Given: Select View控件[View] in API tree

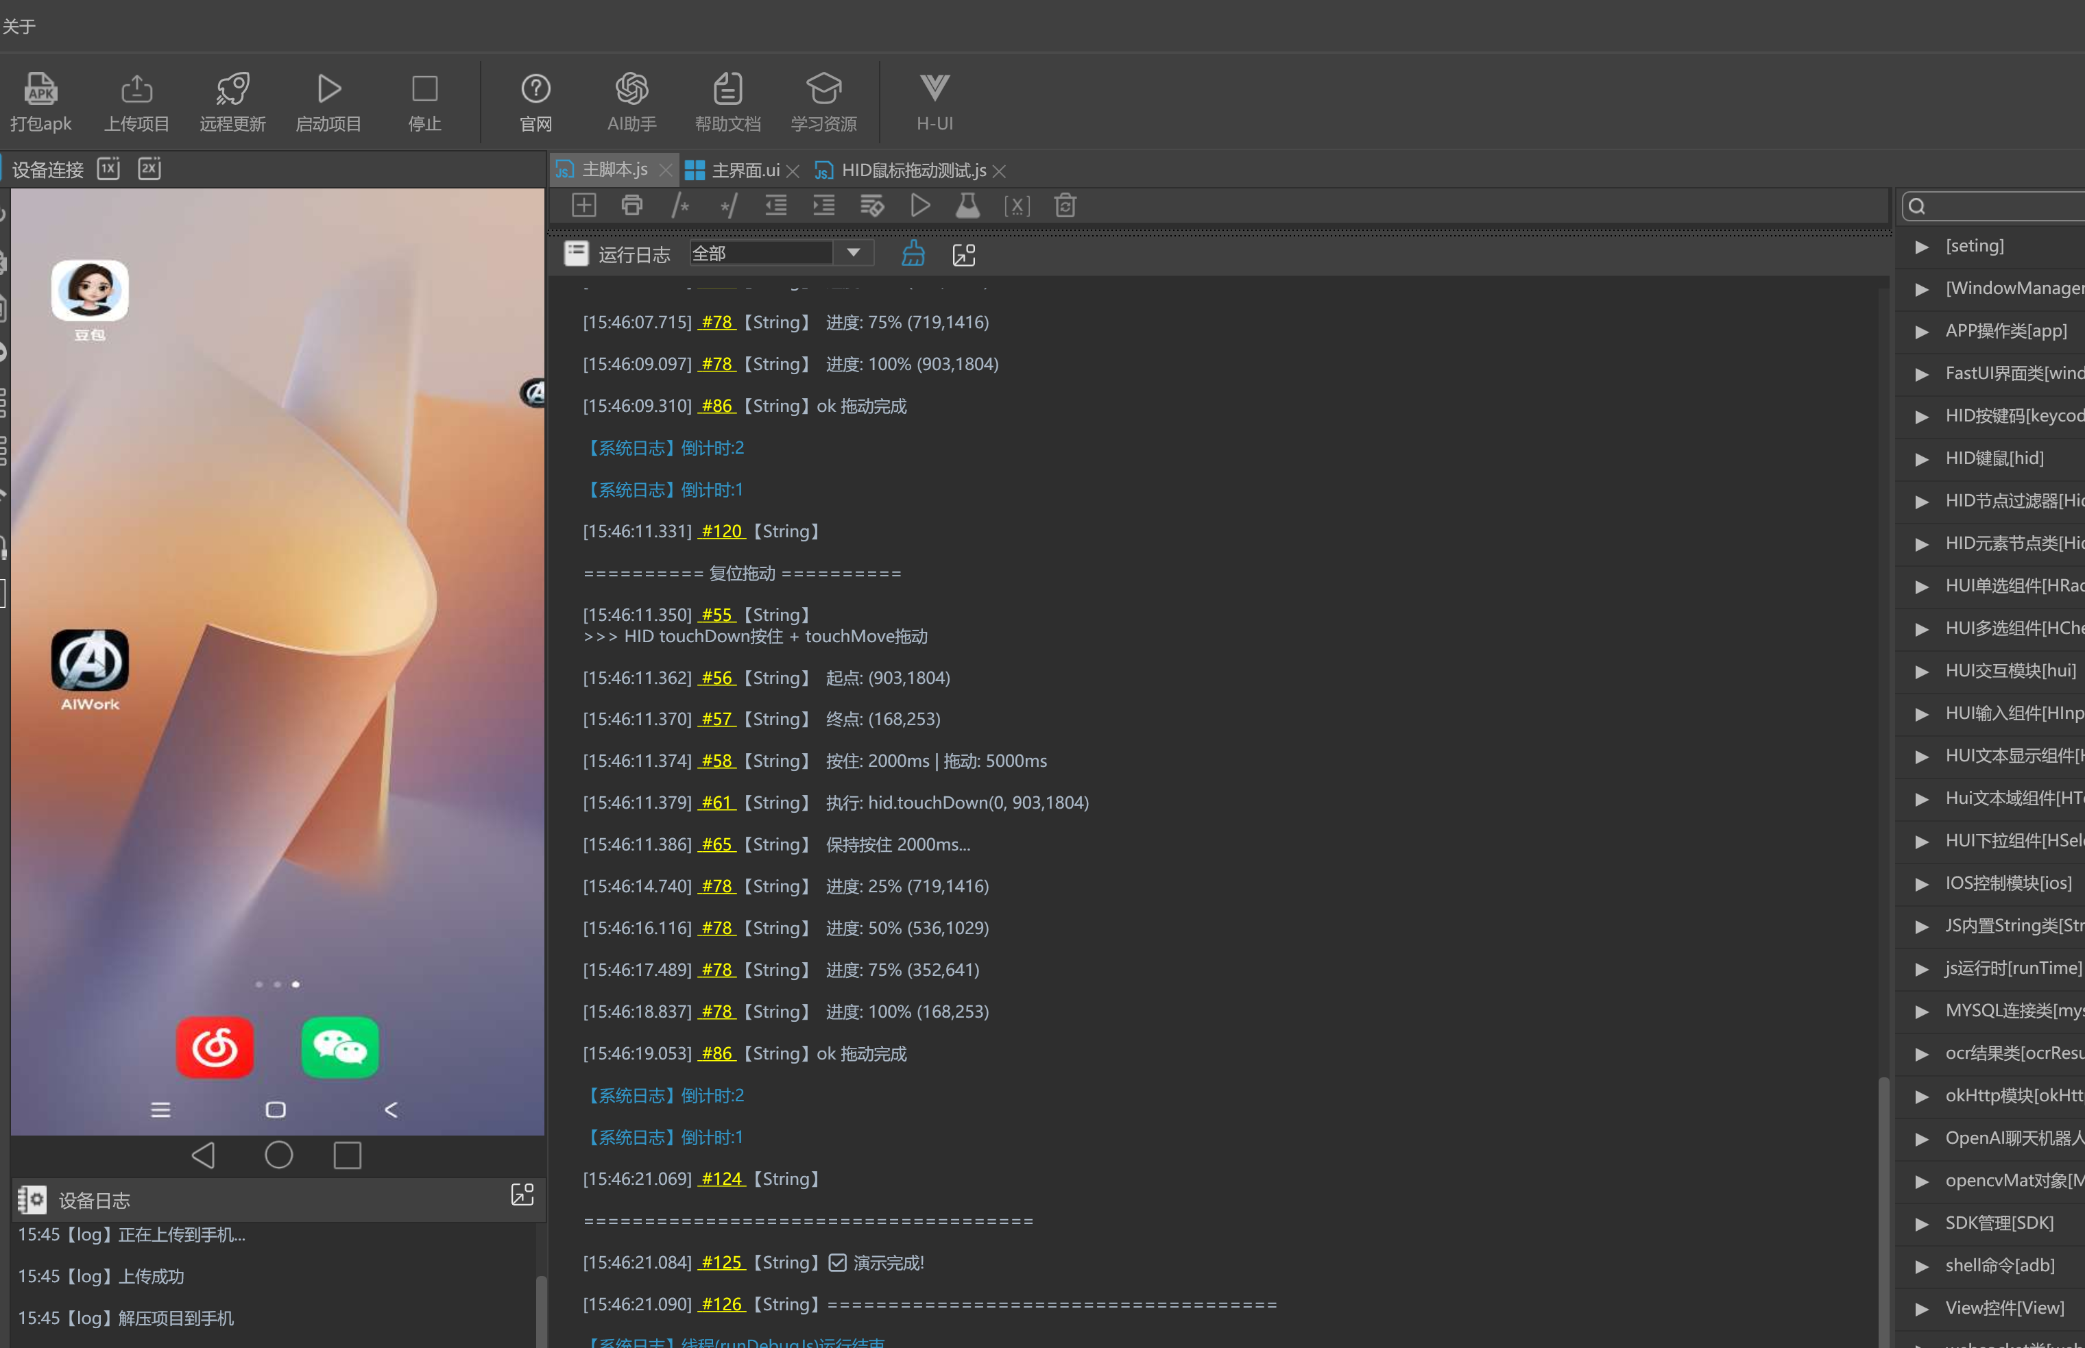Looking at the screenshot, I should pyautogui.click(x=2004, y=1308).
